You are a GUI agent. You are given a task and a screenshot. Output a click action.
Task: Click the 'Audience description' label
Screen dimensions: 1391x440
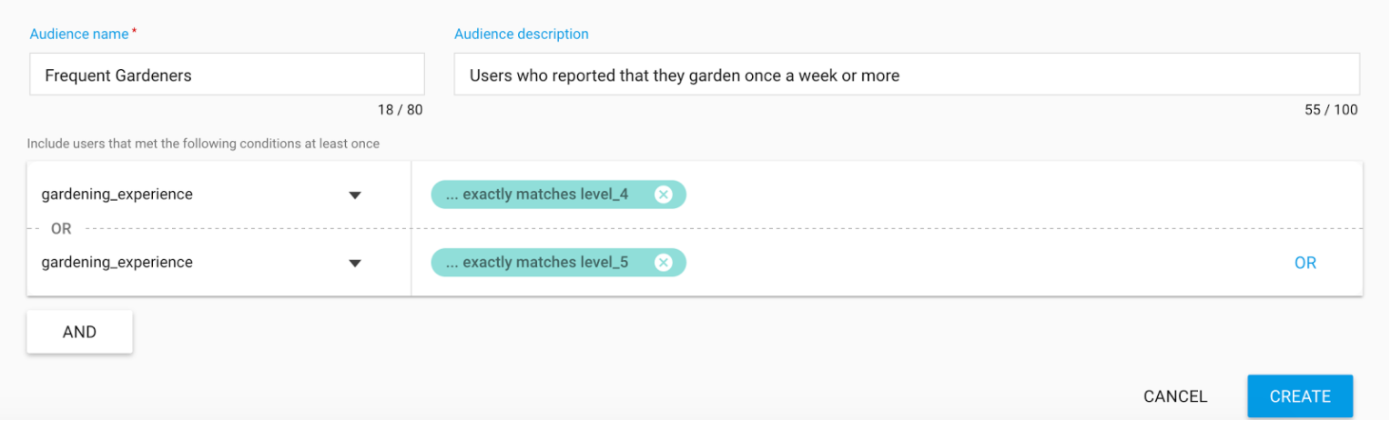pos(521,34)
